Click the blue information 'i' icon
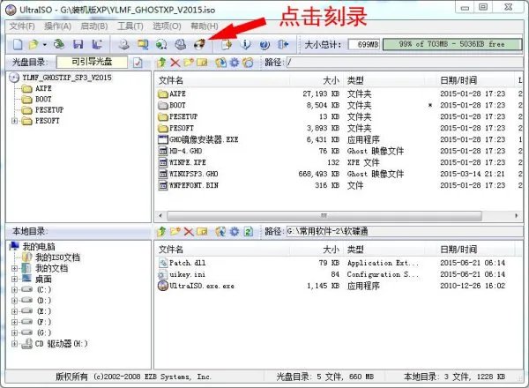Screen dimensions: 529x388 246,45
